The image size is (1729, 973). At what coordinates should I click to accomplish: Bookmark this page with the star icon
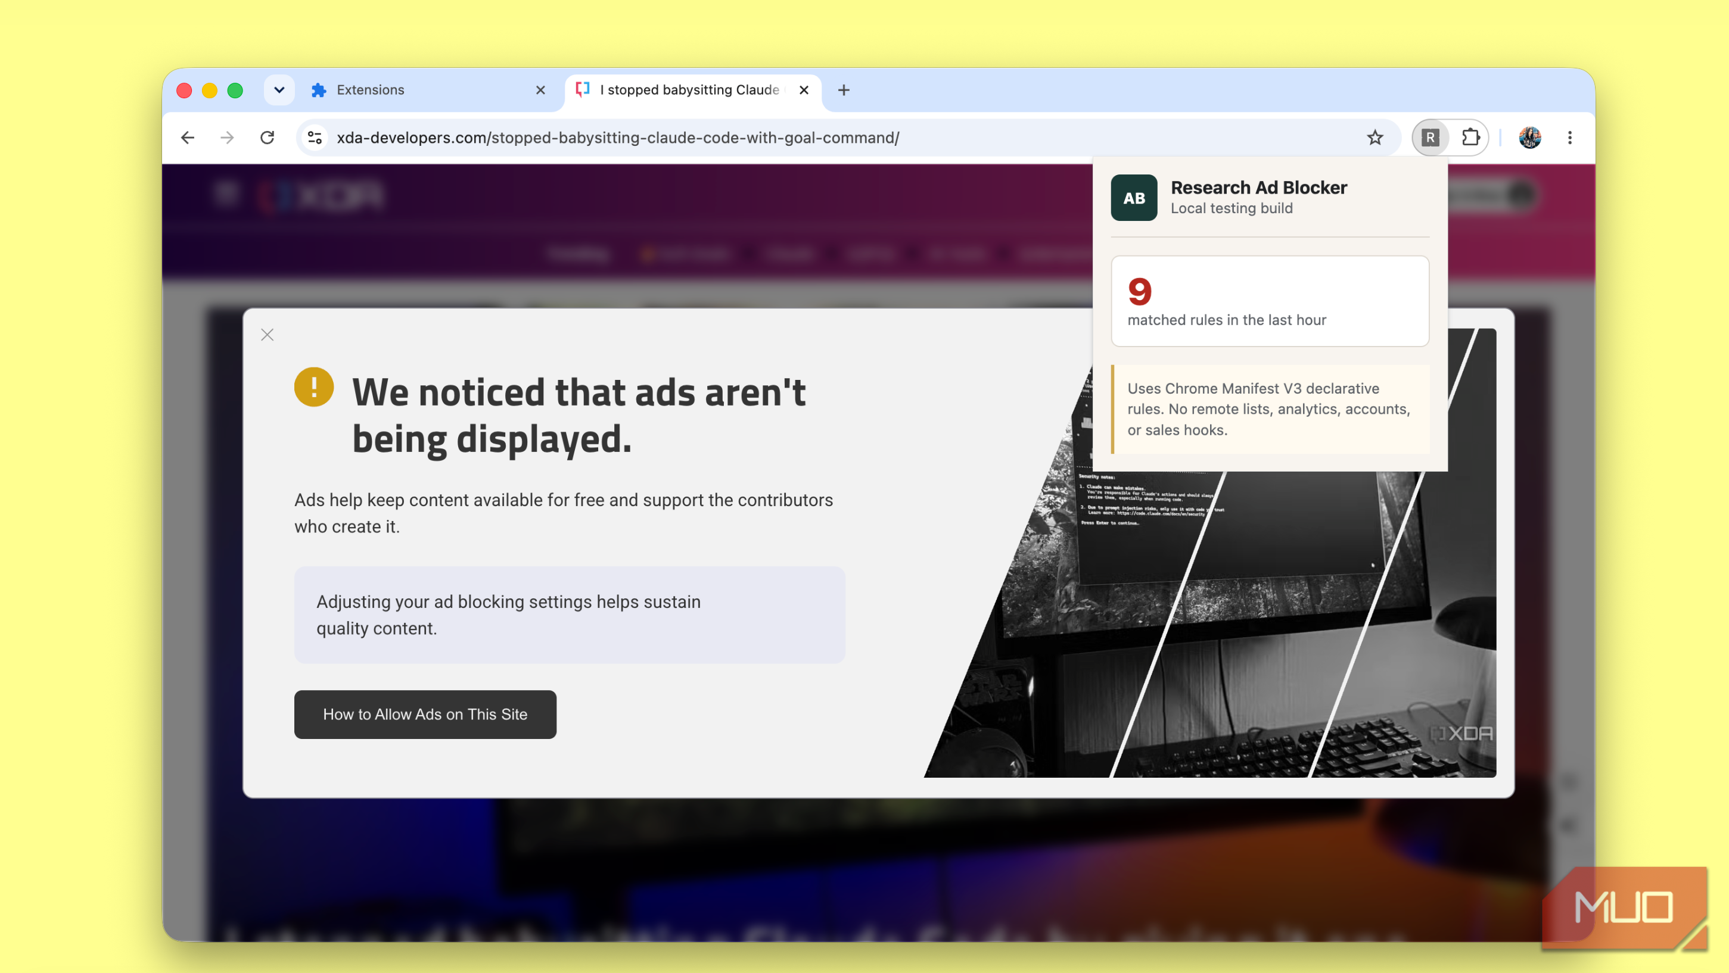[x=1375, y=138]
